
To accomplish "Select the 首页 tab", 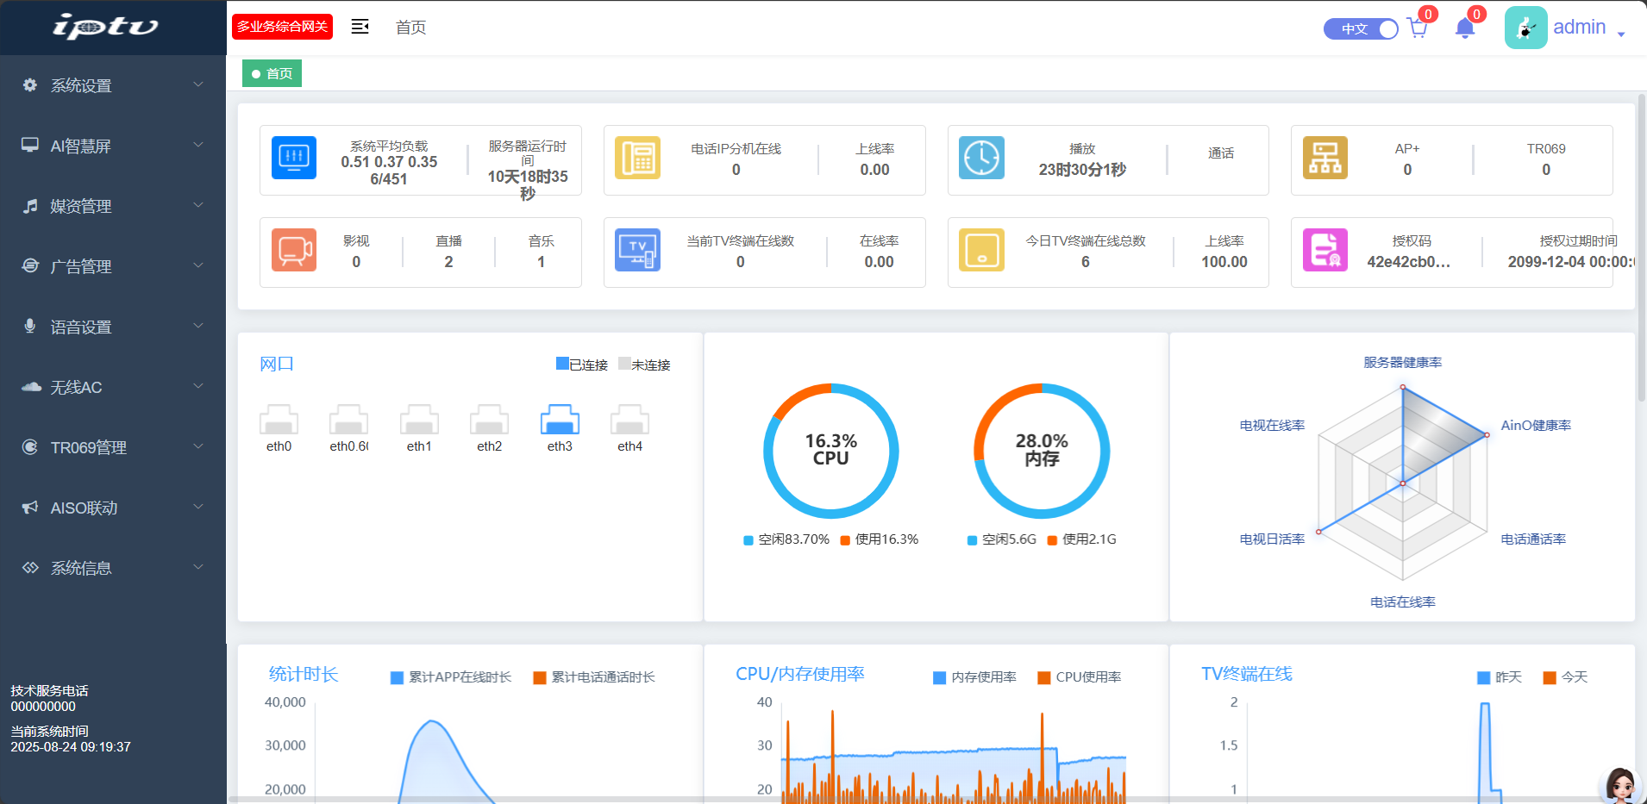I will click(x=272, y=73).
